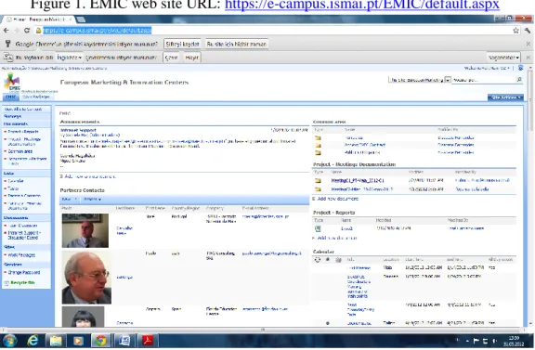Open Team Discussion in sidebar

[22, 226]
